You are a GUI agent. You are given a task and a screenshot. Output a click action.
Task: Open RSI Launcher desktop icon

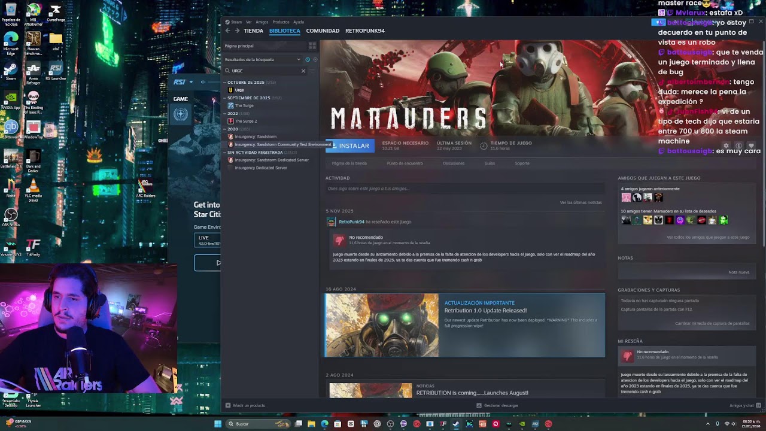[x=56, y=72]
